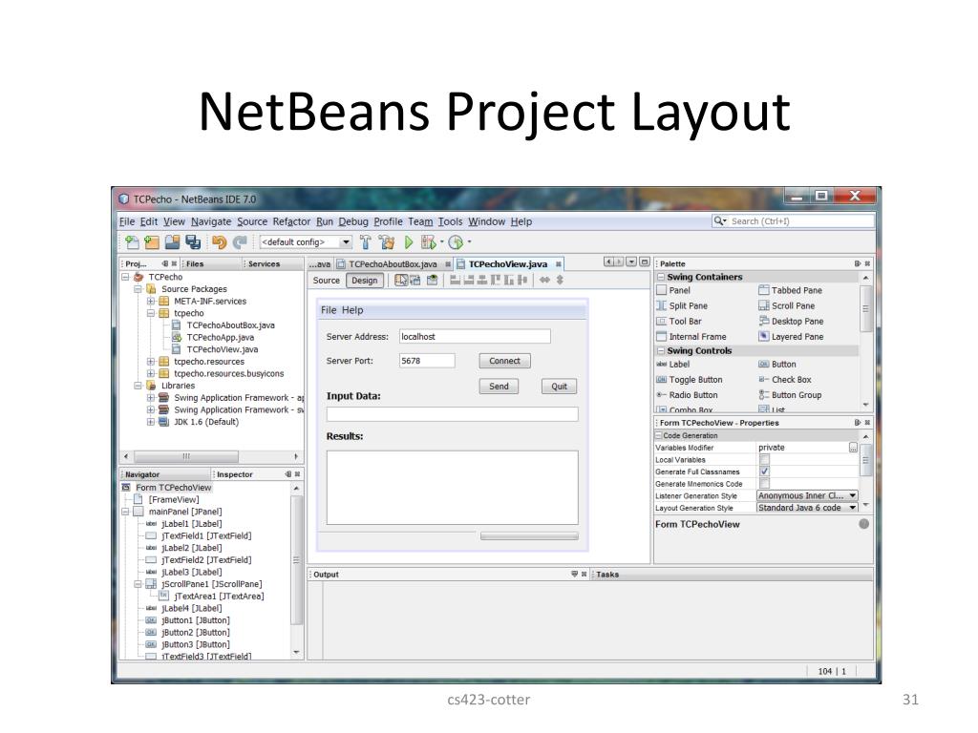Viewport: 978px width, 733px height.
Task: Open the default config dropdown
Action: (x=346, y=242)
